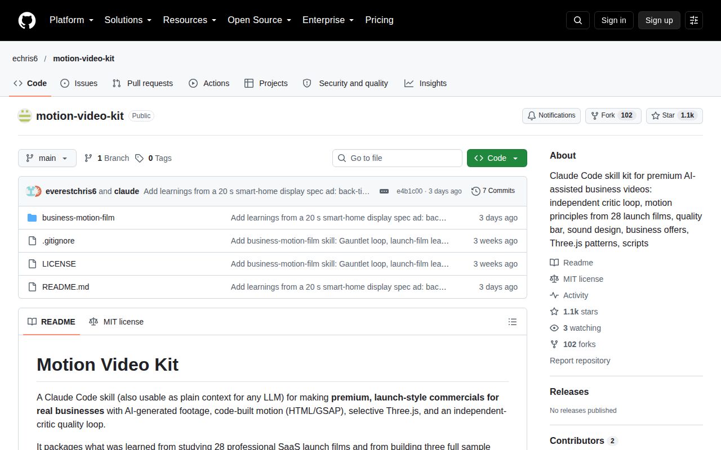The width and height of the screenshot is (721, 450).
Task: Open the commit author avatars
Action: pyautogui.click(x=34, y=191)
